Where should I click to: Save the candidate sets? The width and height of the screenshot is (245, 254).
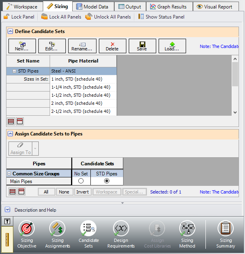[x=142, y=46]
